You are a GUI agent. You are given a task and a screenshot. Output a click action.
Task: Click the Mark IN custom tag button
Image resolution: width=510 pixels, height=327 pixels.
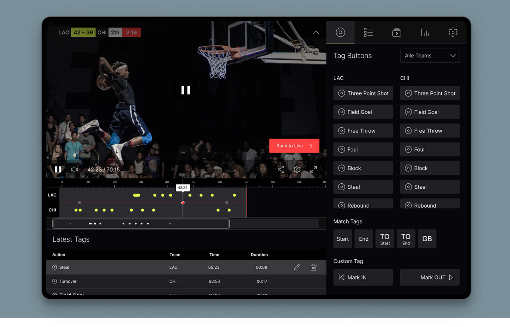pyautogui.click(x=363, y=277)
